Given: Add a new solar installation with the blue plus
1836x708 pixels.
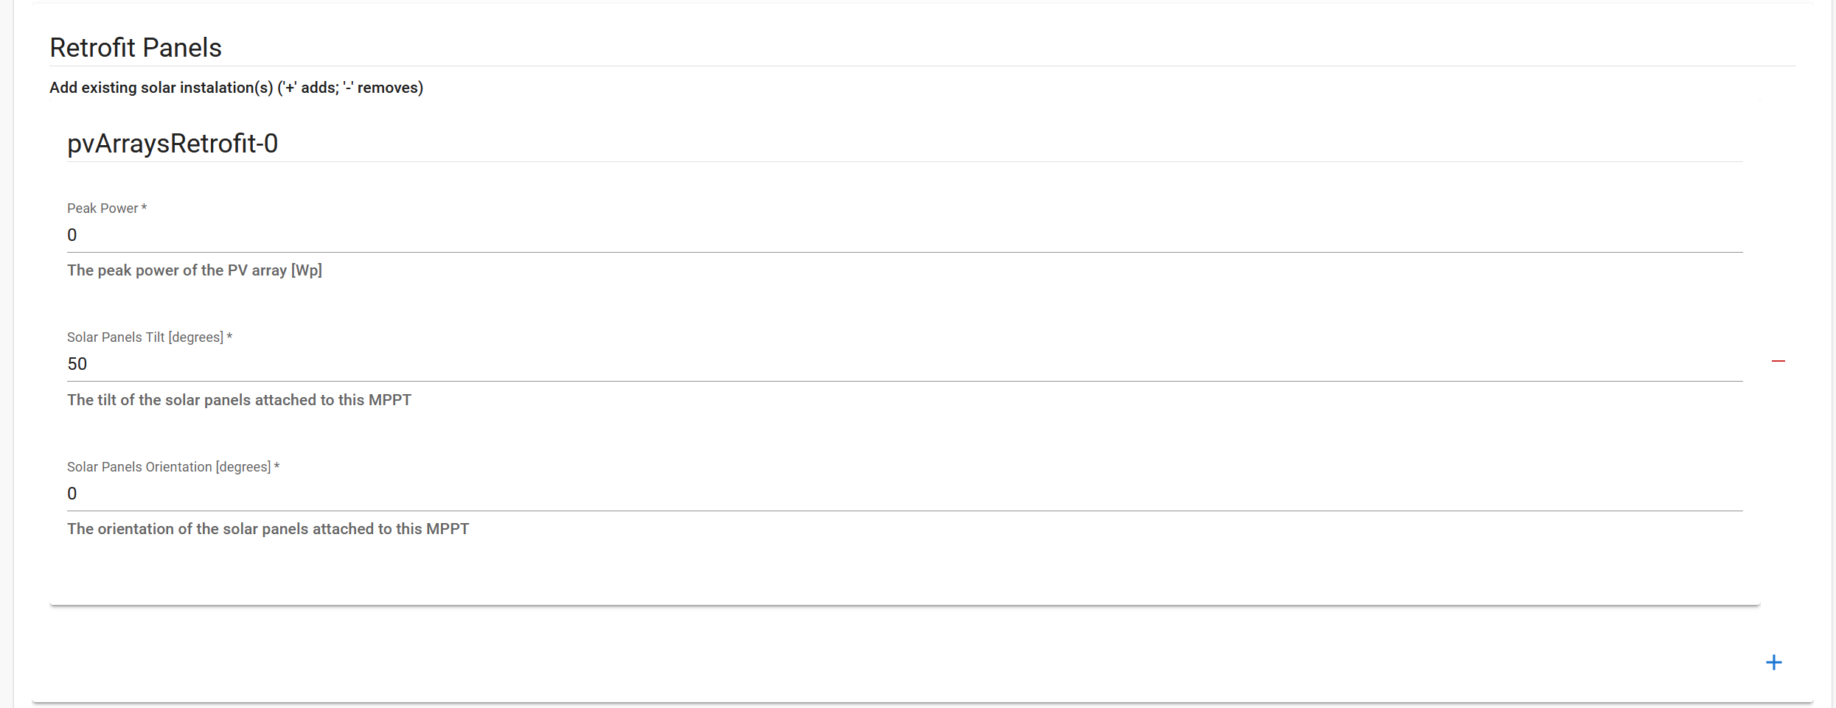Looking at the screenshot, I should pos(1773,662).
